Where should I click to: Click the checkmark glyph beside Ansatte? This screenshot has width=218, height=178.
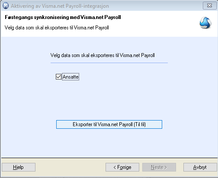[x=58, y=77]
